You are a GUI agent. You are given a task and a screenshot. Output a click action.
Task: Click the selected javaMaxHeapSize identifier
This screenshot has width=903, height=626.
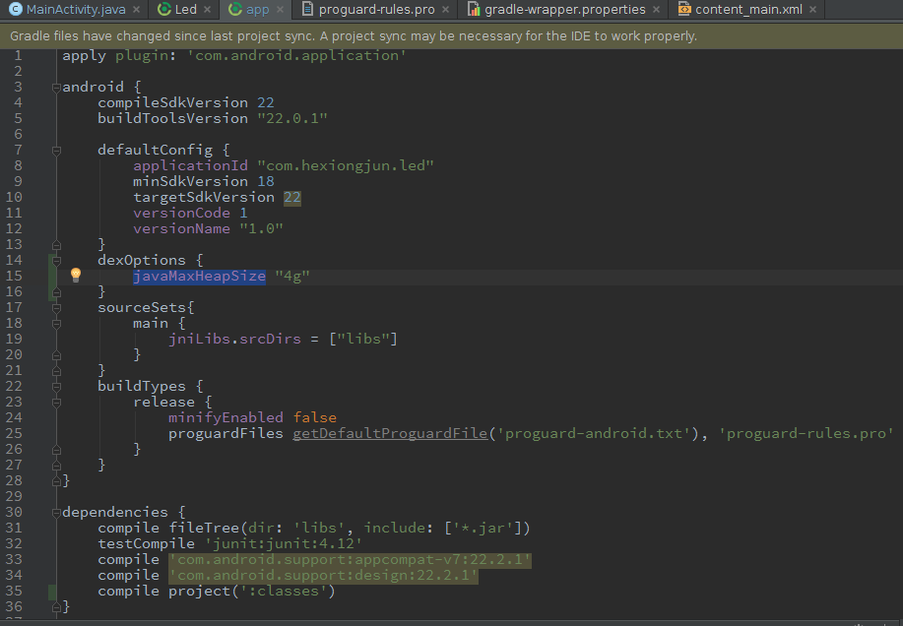(x=199, y=277)
